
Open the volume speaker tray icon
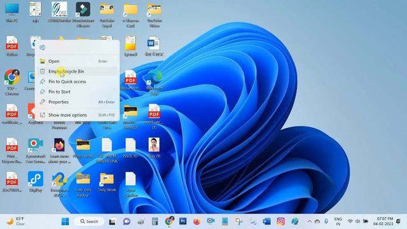[x=357, y=221]
